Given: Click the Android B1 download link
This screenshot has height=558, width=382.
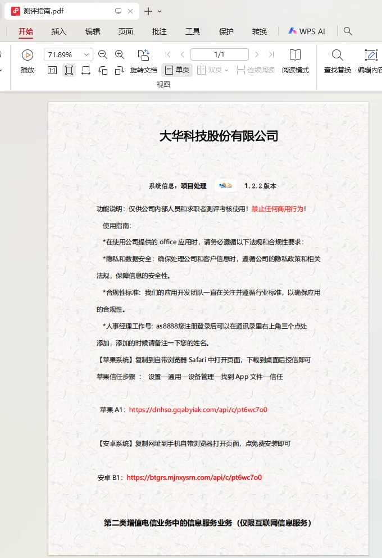Looking at the screenshot, I should (x=194, y=478).
